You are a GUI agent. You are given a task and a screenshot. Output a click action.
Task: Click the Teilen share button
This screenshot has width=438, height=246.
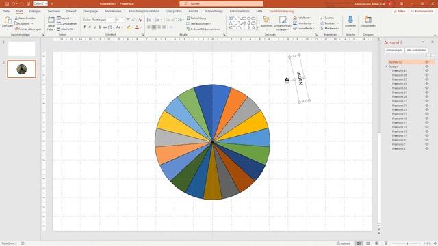(x=400, y=12)
